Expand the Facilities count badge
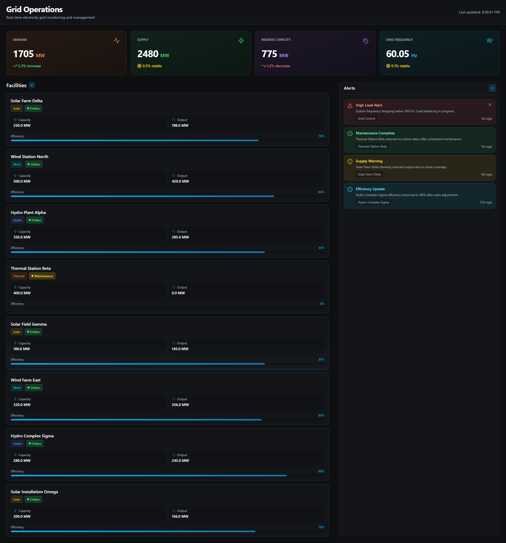The image size is (506, 543). pos(32,85)
